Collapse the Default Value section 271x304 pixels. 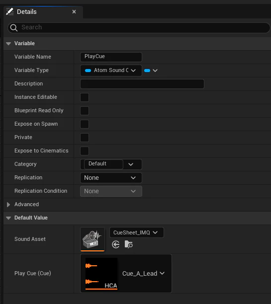pos(8,218)
